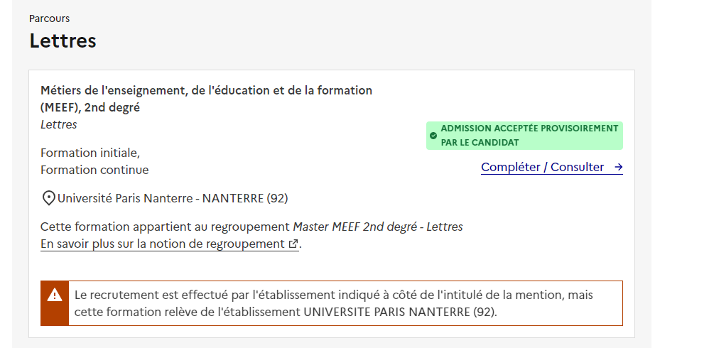Click the arrow icon beside Compléter / Consulter

[x=618, y=168]
